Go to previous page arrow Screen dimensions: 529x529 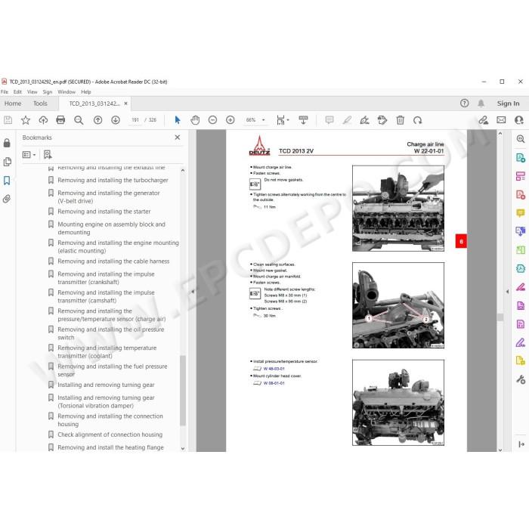(x=97, y=120)
